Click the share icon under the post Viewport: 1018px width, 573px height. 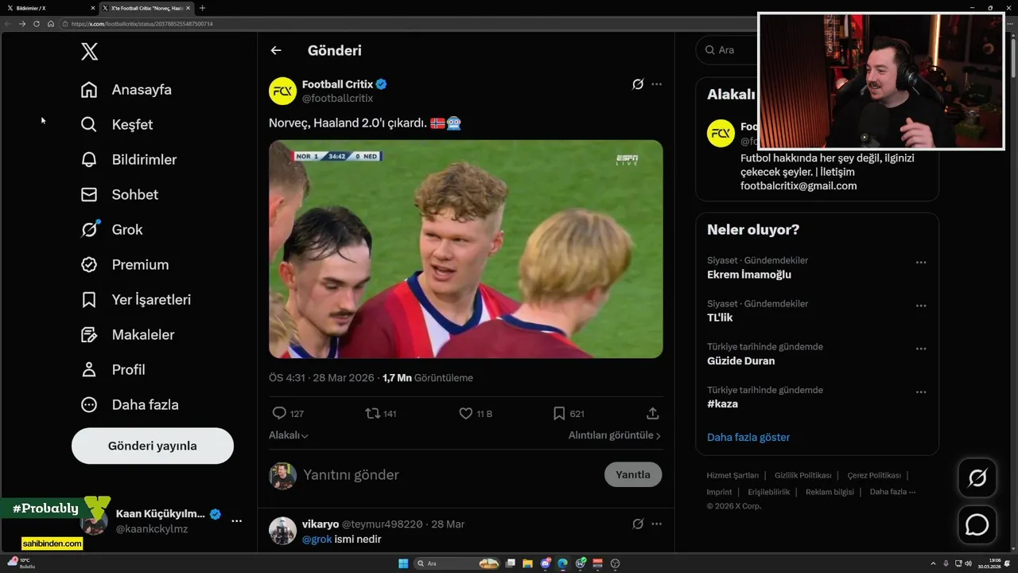pos(653,413)
